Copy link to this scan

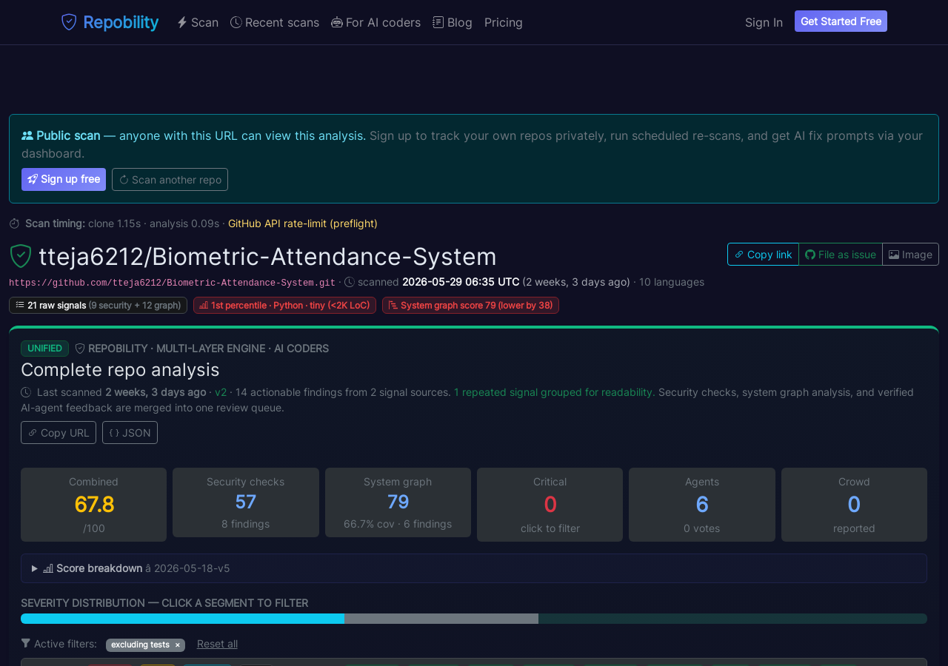pyautogui.click(x=763, y=254)
